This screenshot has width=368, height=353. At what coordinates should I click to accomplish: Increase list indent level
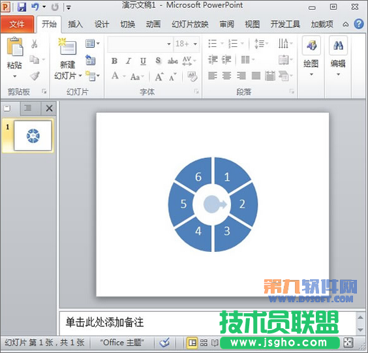coord(226,59)
